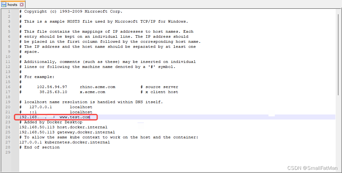Click line starting '# To allow the same kube'
This screenshot has width=342, height=173.
pyautogui.click(x=109, y=137)
